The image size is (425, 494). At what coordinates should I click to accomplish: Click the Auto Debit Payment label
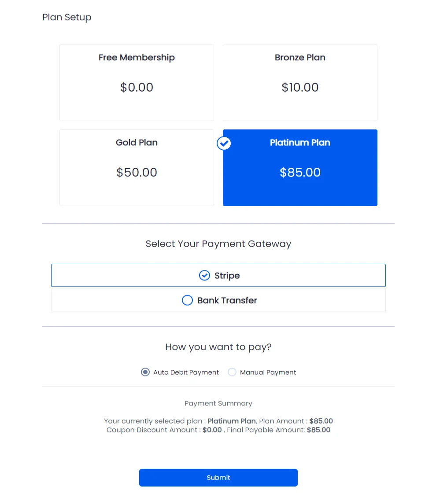[x=186, y=372]
